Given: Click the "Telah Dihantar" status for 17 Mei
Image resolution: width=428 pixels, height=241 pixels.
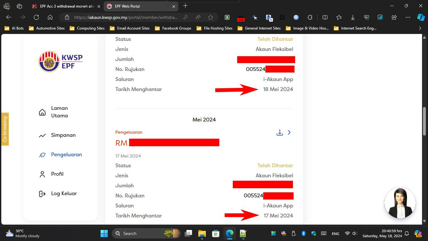Looking at the screenshot, I should click(275, 165).
